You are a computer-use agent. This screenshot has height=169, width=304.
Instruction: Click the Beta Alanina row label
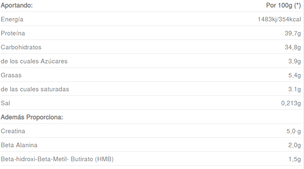point(19,145)
